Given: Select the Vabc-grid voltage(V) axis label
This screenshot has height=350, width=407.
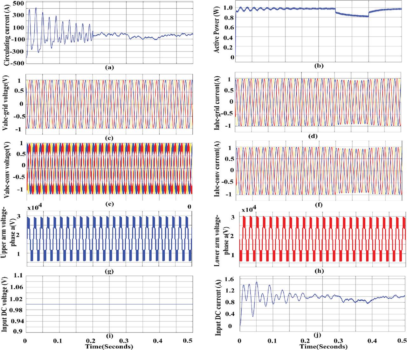Looking at the screenshot, I should (x=7, y=104).
